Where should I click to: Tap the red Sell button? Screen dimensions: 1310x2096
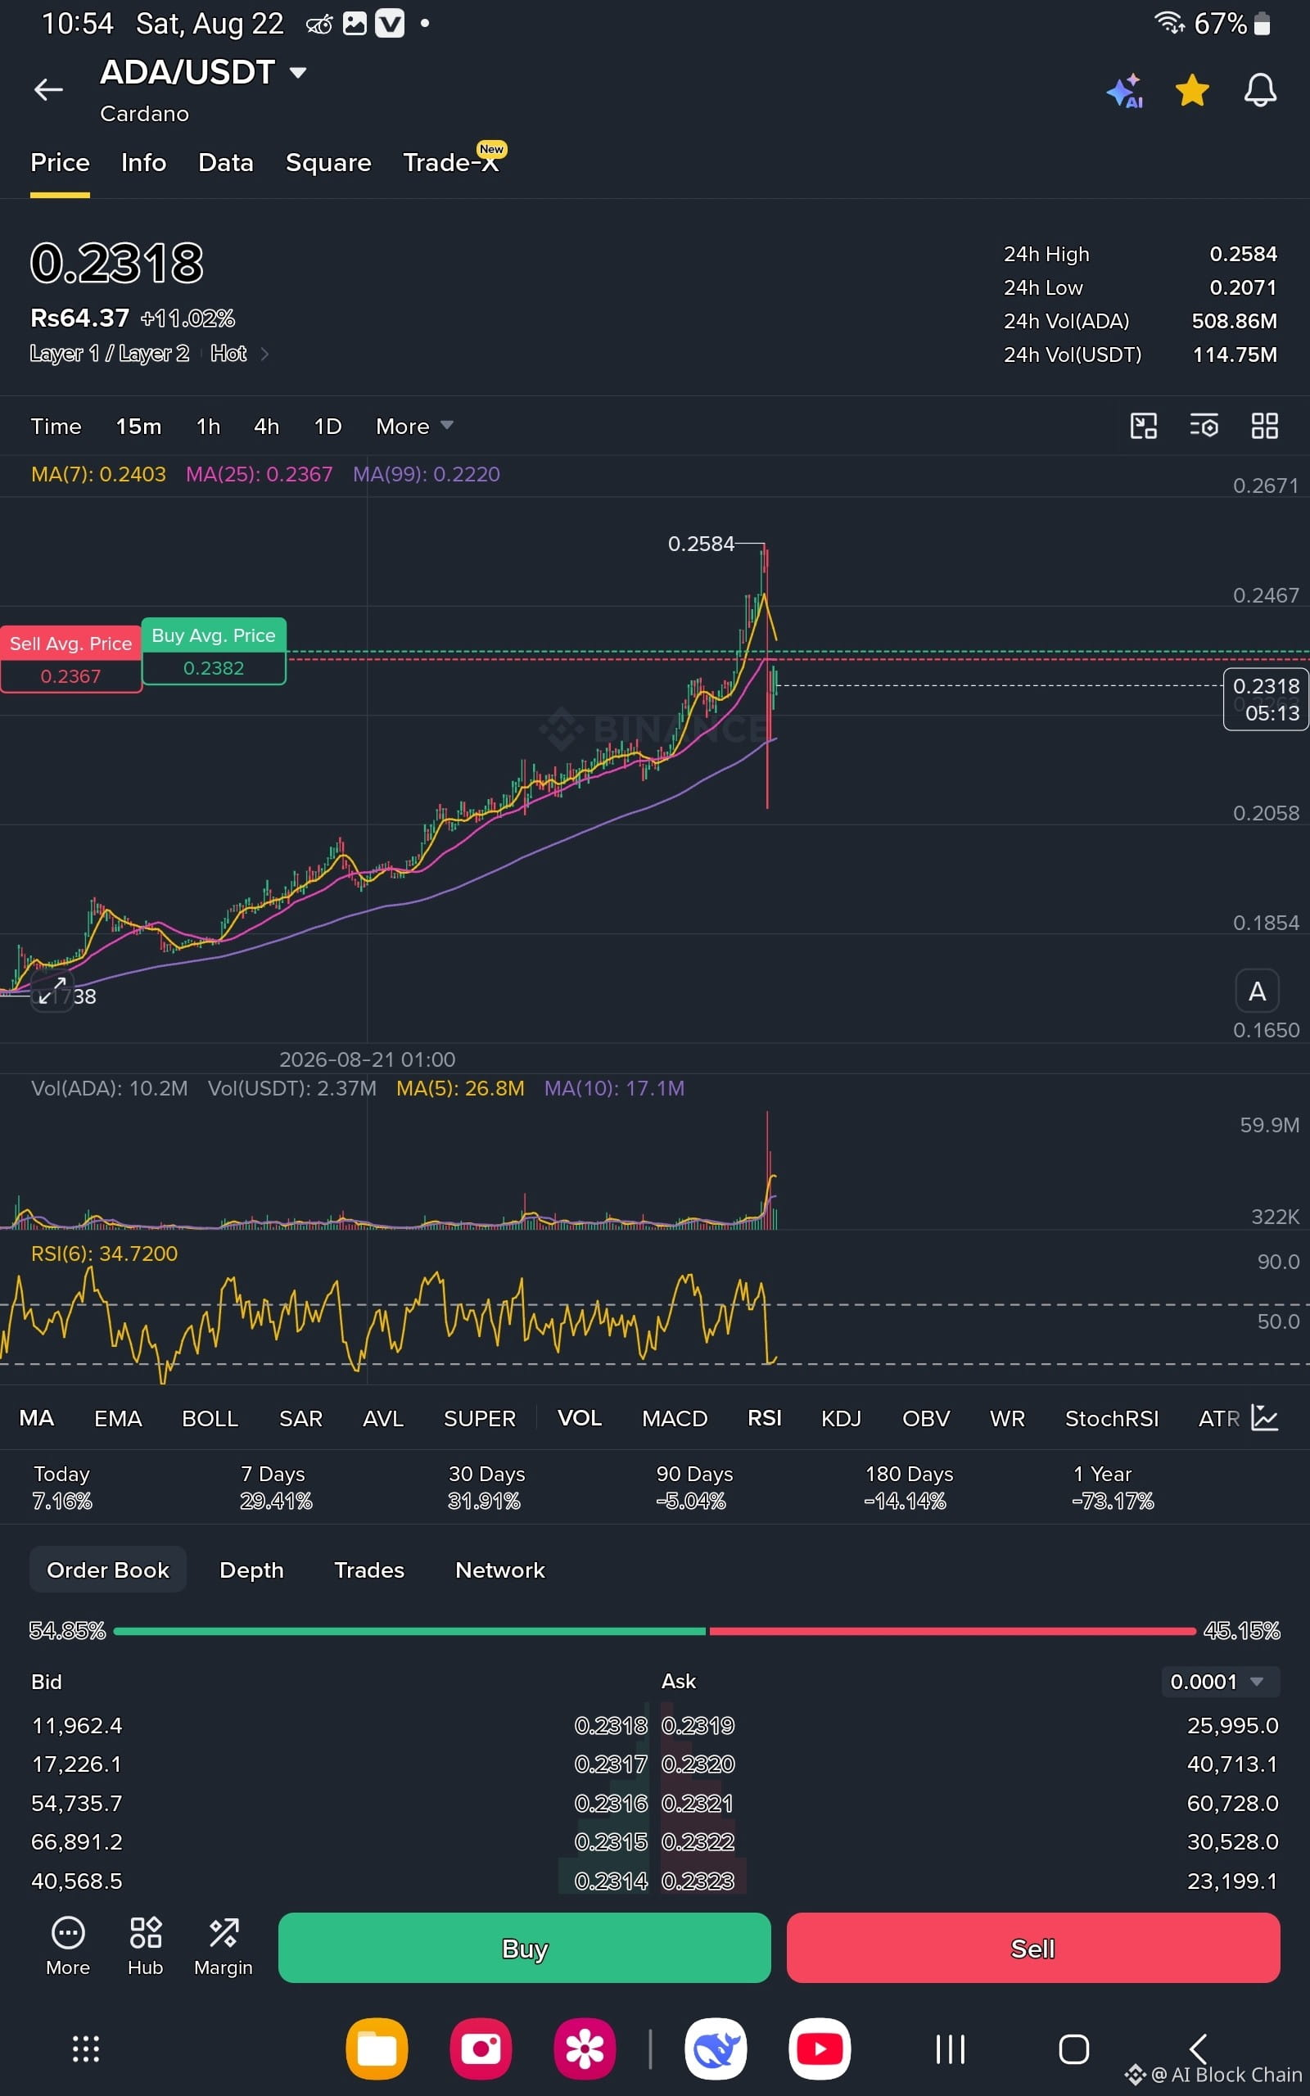[x=1032, y=1948]
